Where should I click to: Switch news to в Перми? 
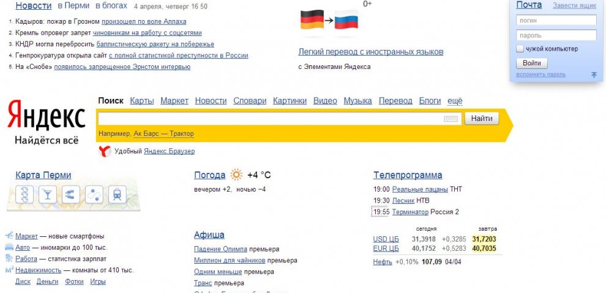[x=73, y=5]
